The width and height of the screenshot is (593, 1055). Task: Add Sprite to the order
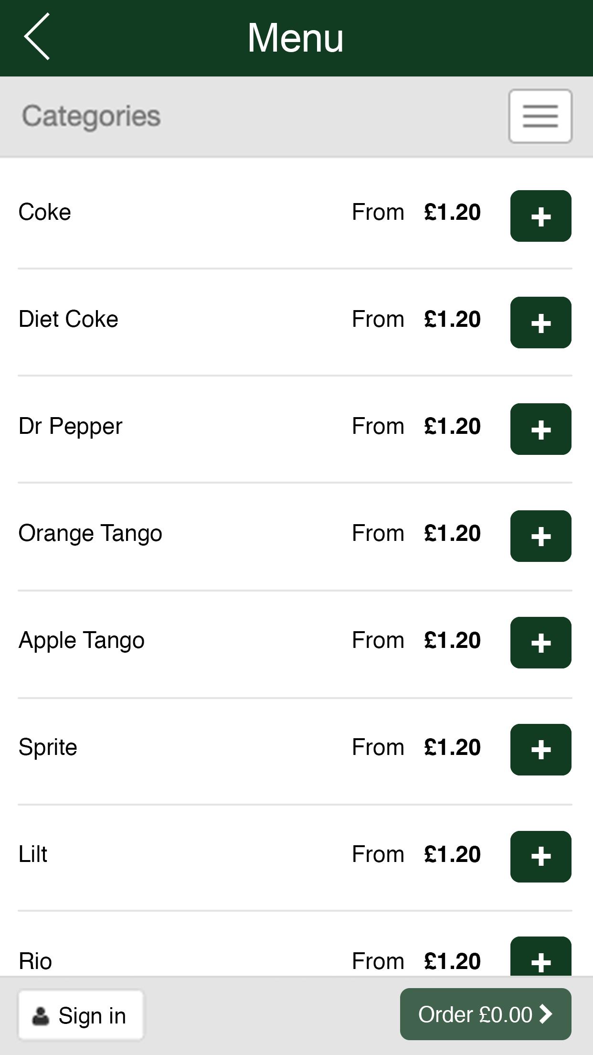(x=540, y=750)
